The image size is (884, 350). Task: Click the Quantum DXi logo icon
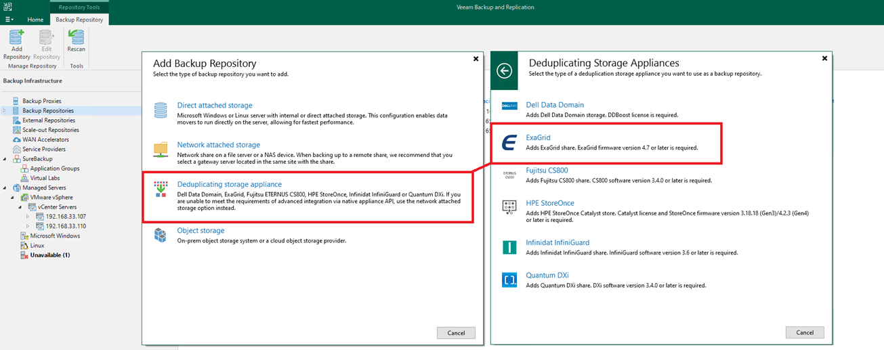point(509,280)
